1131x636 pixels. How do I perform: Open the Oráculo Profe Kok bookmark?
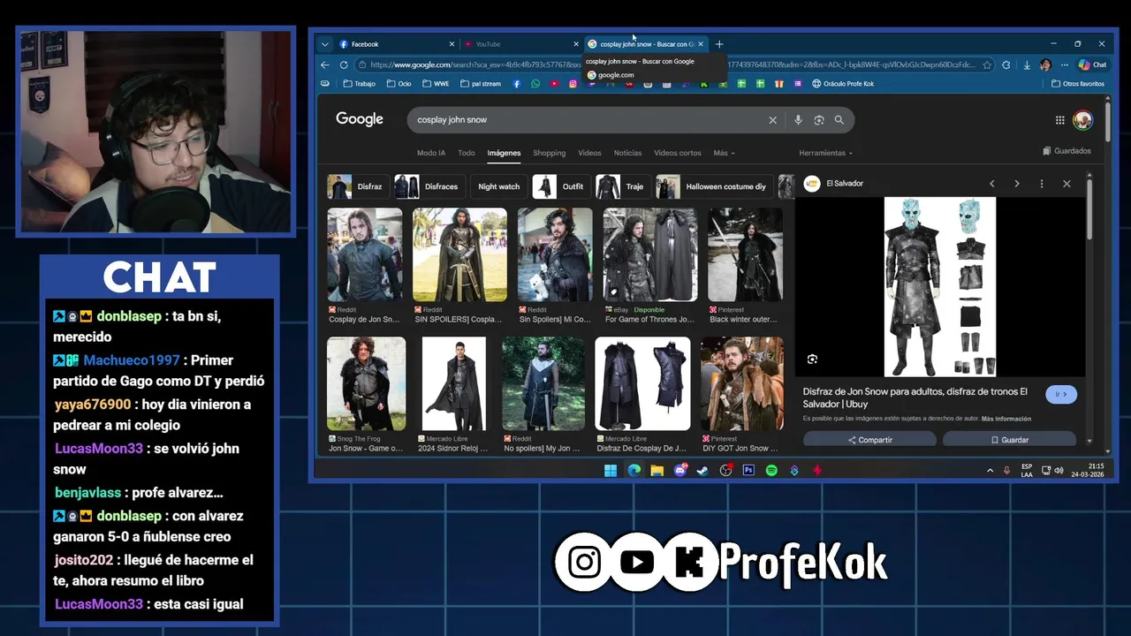point(843,84)
